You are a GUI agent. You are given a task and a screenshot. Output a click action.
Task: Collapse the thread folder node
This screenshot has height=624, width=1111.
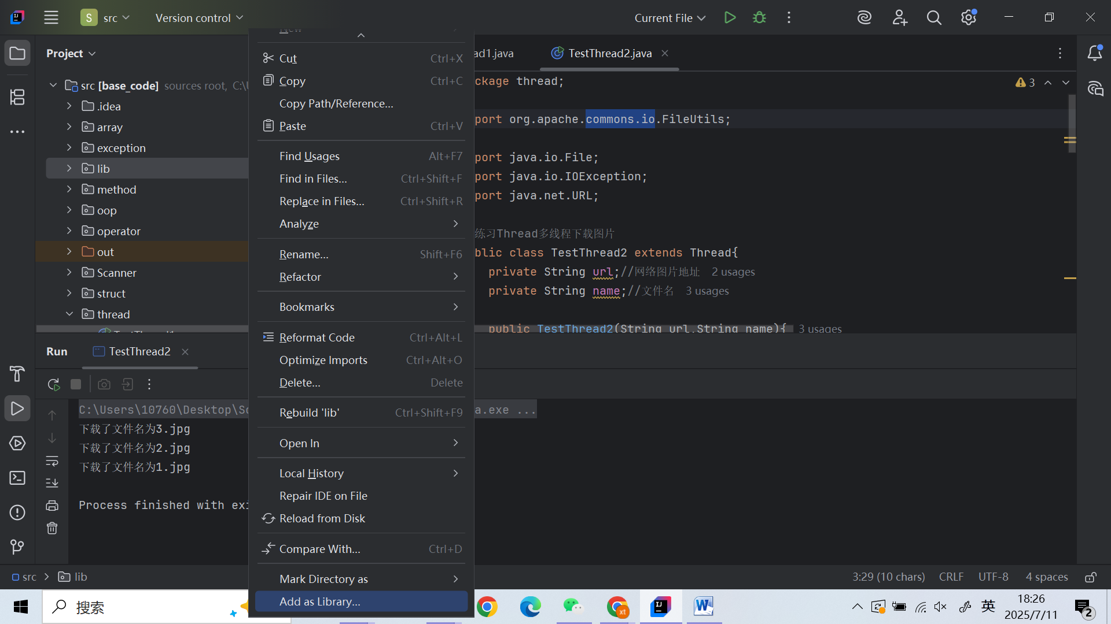pos(69,314)
